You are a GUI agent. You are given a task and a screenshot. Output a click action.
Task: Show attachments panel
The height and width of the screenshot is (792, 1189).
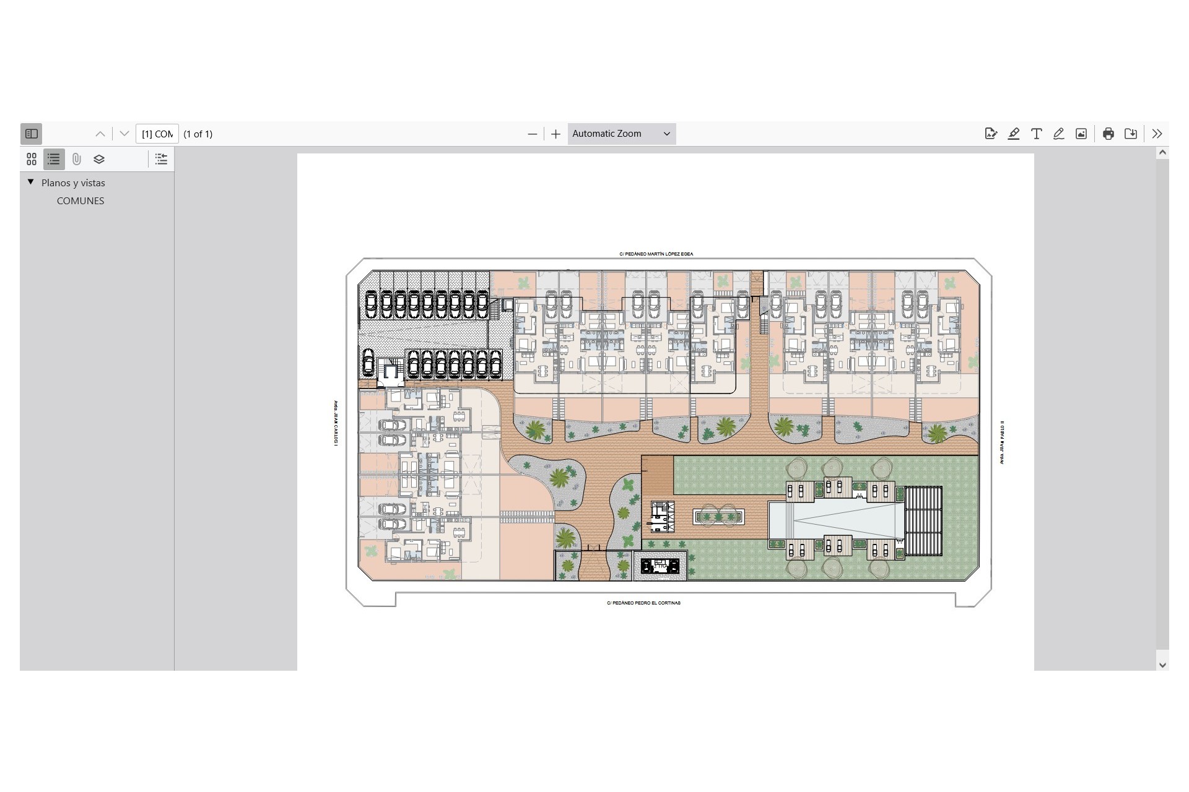click(76, 159)
